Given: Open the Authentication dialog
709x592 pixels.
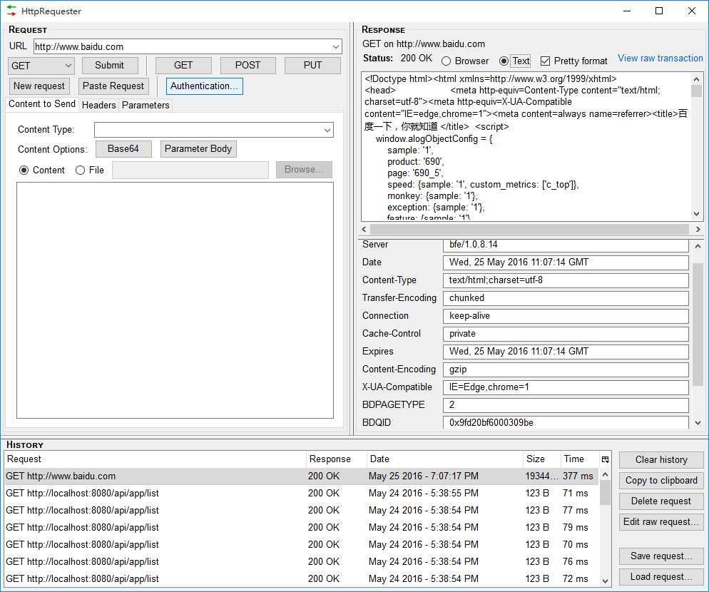Looking at the screenshot, I should click(x=205, y=86).
